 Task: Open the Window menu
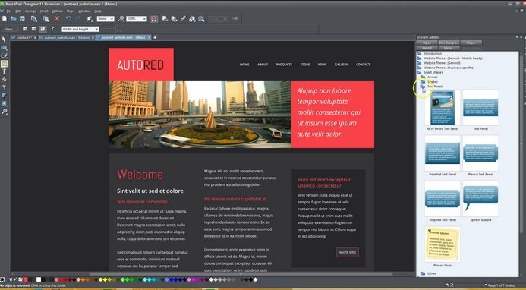(x=84, y=11)
